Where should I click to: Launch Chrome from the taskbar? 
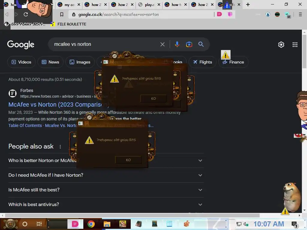coord(91,224)
